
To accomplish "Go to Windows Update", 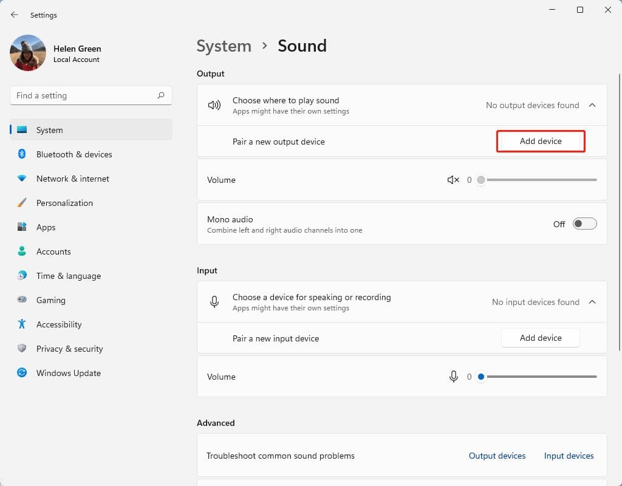I will click(91, 373).
